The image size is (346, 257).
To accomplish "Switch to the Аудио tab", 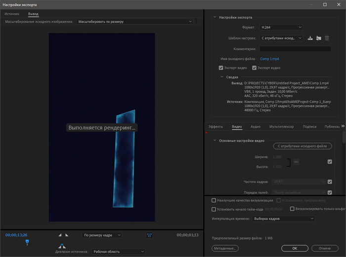I will [256, 127].
